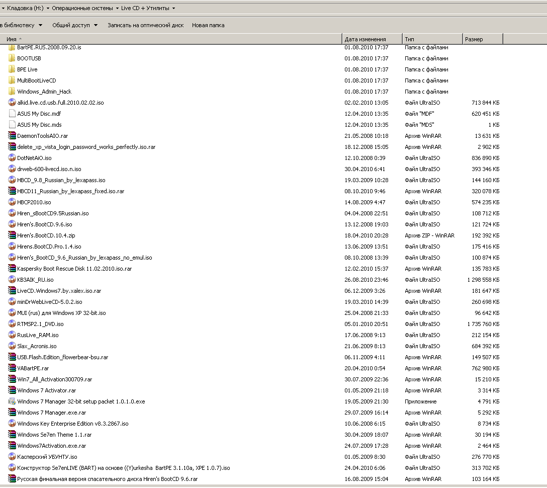Click the LiveCD.Windows7.by.xalex archive icon

[x=12, y=291]
